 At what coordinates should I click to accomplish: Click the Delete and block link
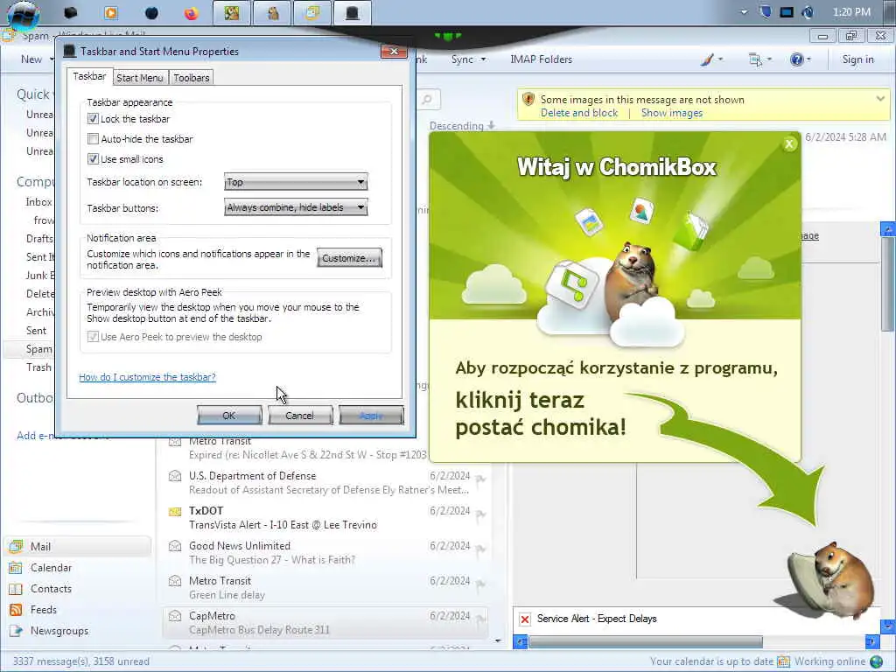(x=579, y=113)
